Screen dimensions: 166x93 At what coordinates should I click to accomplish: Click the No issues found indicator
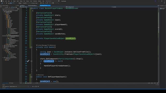(x=28, y=83)
